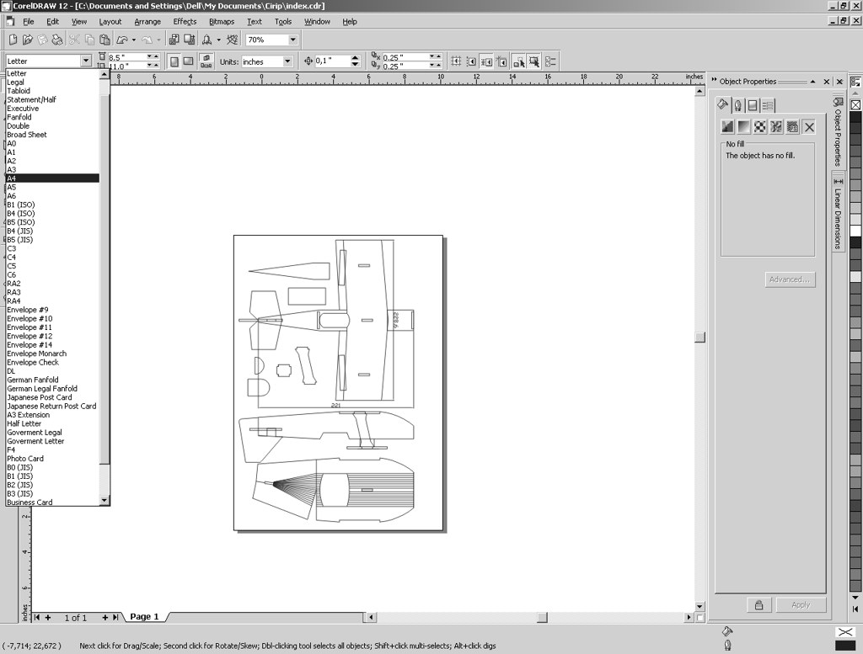
Task: Toggle Portrait page orientation
Action: (174, 61)
